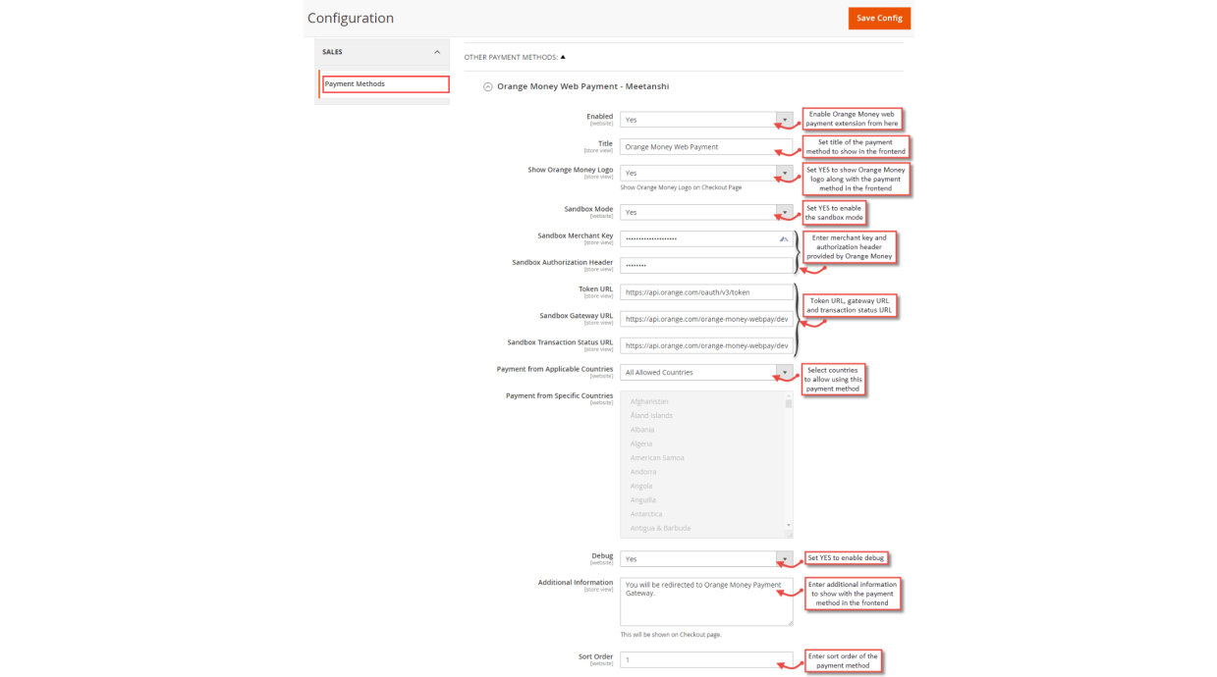Select Åland Islands in the countries list

pos(651,415)
